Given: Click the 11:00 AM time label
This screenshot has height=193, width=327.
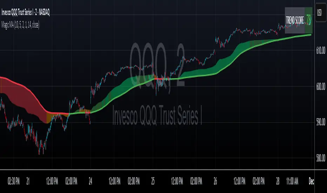Looking at the screenshot, I should (292, 181).
